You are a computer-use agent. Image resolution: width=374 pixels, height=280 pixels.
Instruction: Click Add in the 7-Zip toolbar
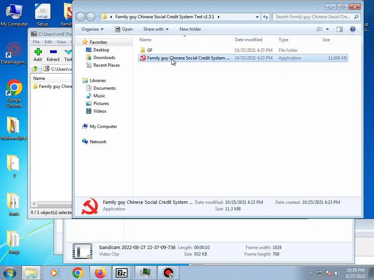click(38, 55)
